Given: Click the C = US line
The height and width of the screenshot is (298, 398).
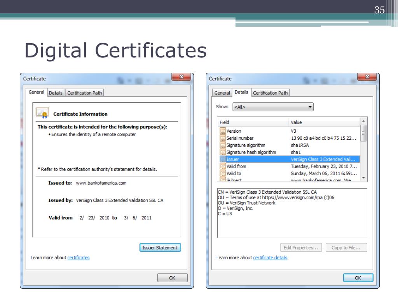Looking at the screenshot, I should point(225,214).
